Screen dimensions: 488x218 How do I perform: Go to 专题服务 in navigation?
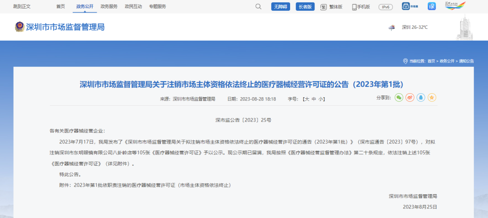(158, 6)
